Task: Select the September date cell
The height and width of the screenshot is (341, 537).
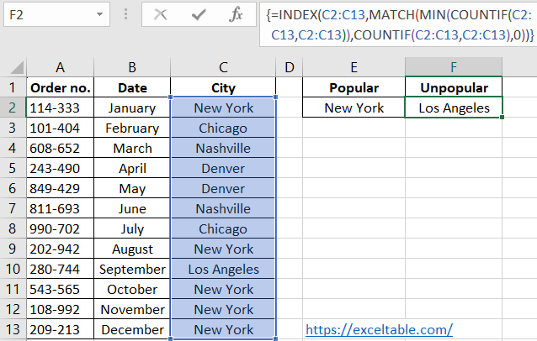Action: click(132, 269)
